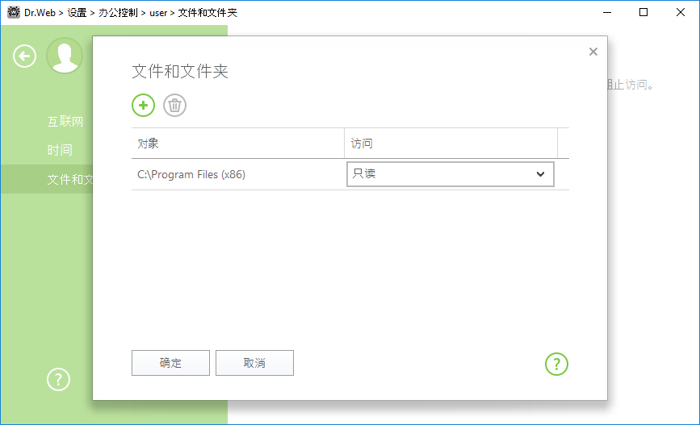
Task: Select the C:\Program Files (x86) row
Action: click(x=237, y=174)
